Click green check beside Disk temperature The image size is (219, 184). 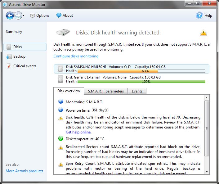coord(60,138)
